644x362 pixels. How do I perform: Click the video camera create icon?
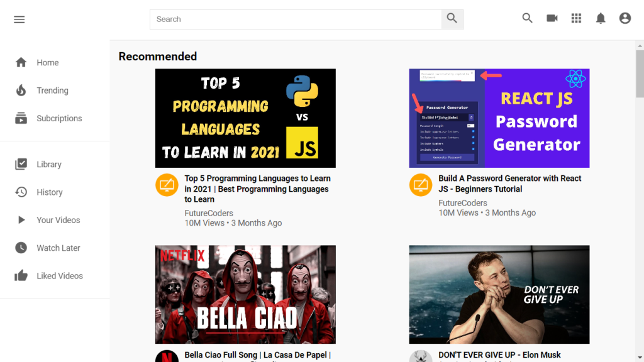pyautogui.click(x=552, y=18)
